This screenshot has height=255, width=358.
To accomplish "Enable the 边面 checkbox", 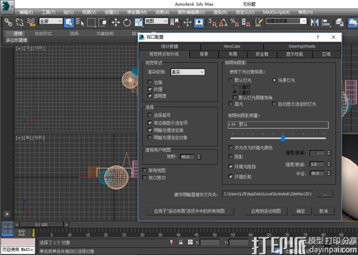I will coord(150,82).
